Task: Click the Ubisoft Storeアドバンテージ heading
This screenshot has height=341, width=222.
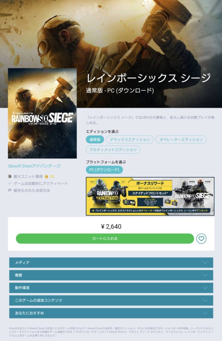Action: (x=35, y=166)
